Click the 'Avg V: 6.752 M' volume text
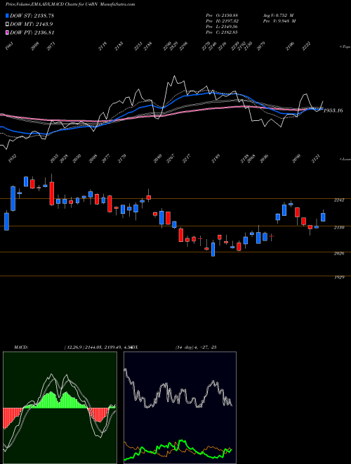The image size is (351, 464). tap(278, 15)
